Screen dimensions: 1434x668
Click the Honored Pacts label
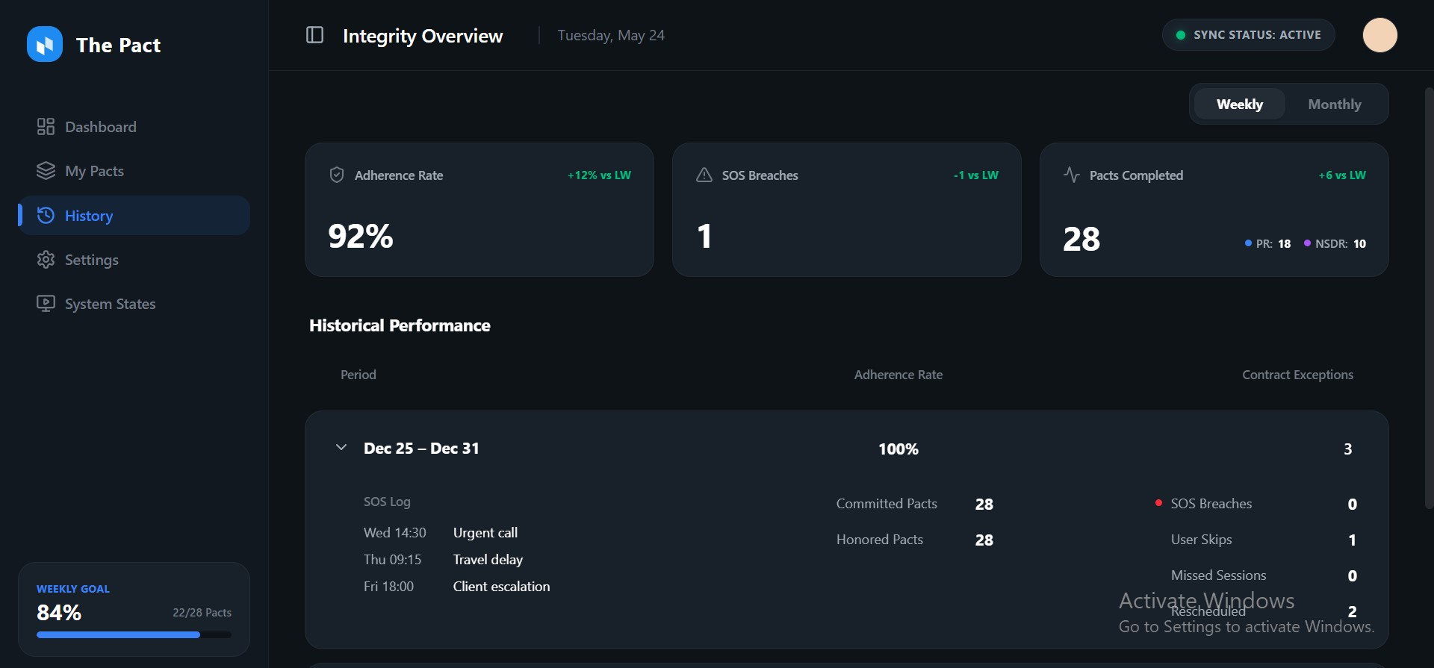[x=880, y=540]
